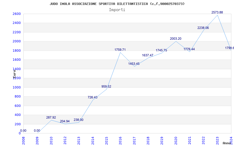Click the 2013 x-axis year label
The image size is (234, 146).
point(79,141)
